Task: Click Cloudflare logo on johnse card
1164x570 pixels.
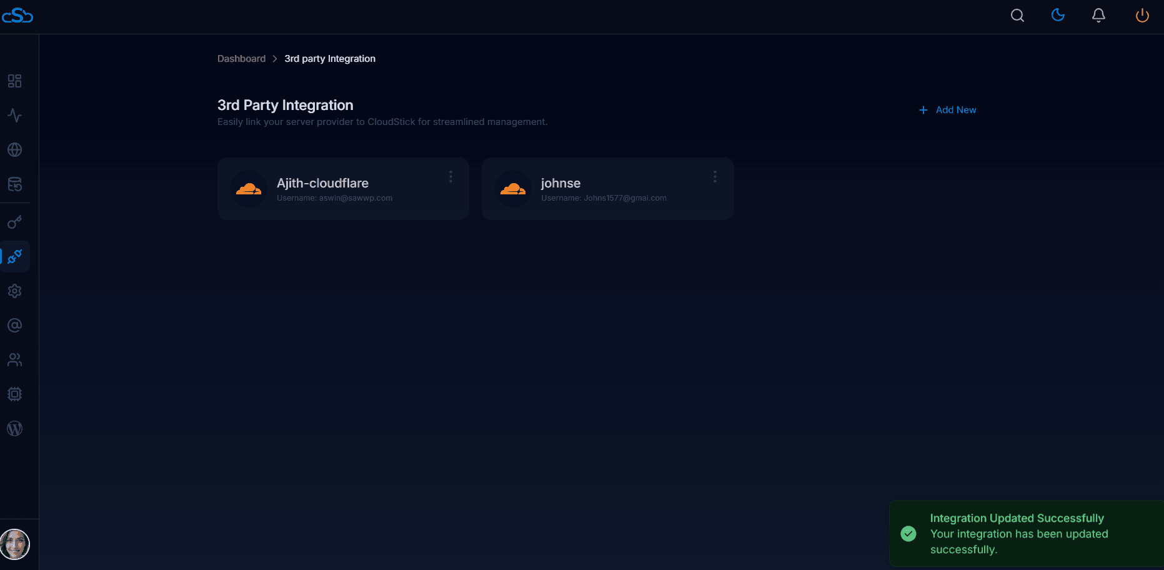Action: click(513, 189)
